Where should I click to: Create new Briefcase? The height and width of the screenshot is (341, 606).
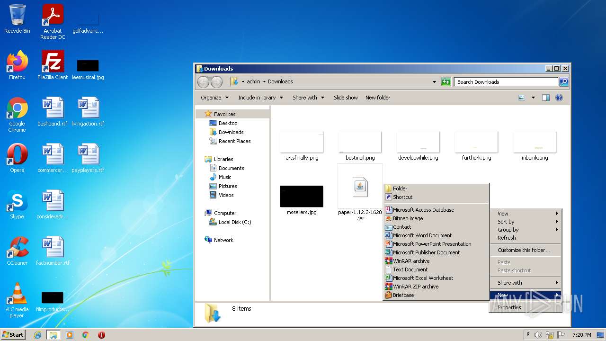pyautogui.click(x=436, y=295)
